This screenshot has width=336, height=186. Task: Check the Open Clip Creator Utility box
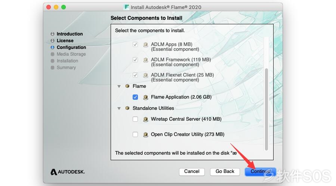coord(135,134)
